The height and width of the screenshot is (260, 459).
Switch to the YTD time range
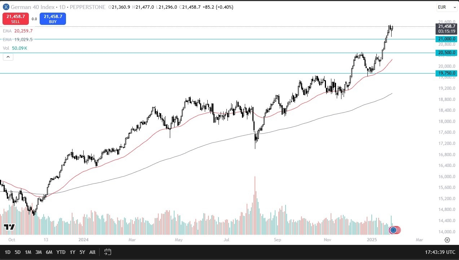[x=61, y=252]
